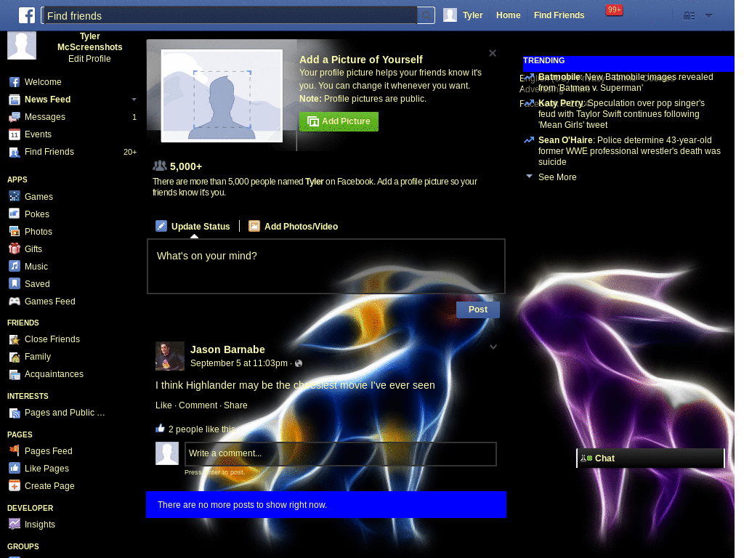Open the account menu dropdown arrow
Viewport: 744px width, 558px height.
(708, 16)
